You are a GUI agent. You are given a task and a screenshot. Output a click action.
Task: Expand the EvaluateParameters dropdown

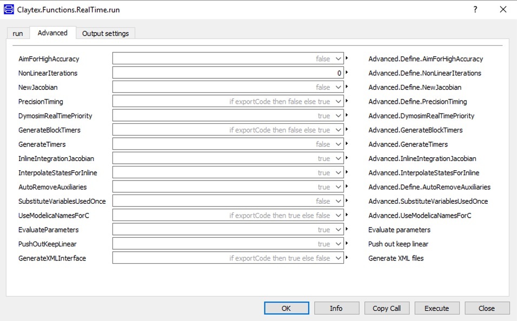point(339,229)
